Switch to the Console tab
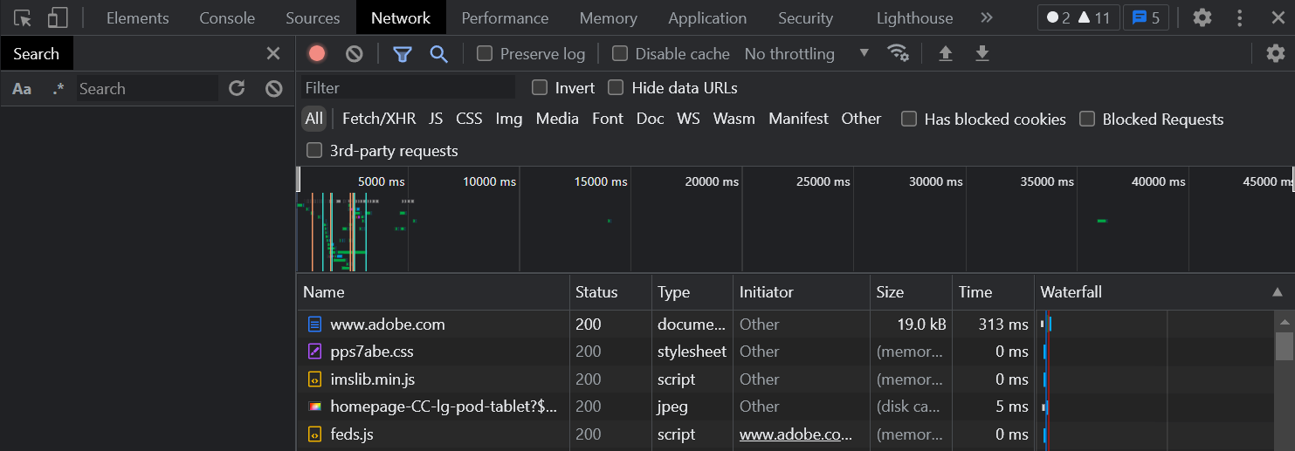The width and height of the screenshot is (1295, 451). (x=227, y=17)
